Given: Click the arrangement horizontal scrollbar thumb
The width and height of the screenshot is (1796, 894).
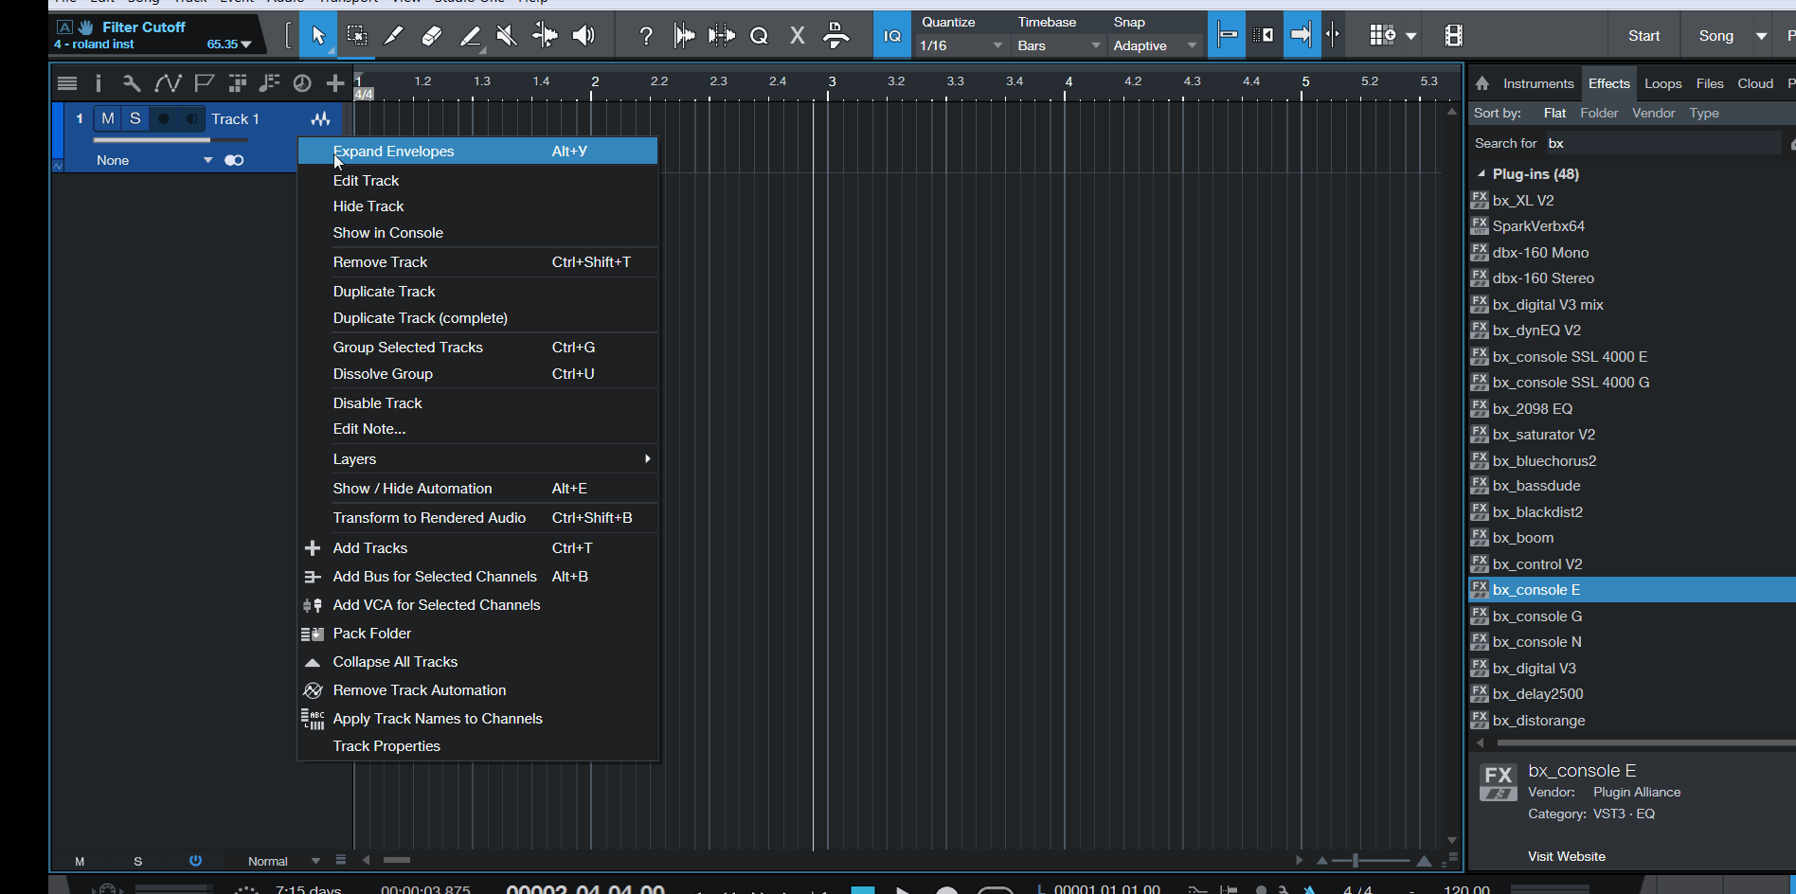Looking at the screenshot, I should (396, 860).
